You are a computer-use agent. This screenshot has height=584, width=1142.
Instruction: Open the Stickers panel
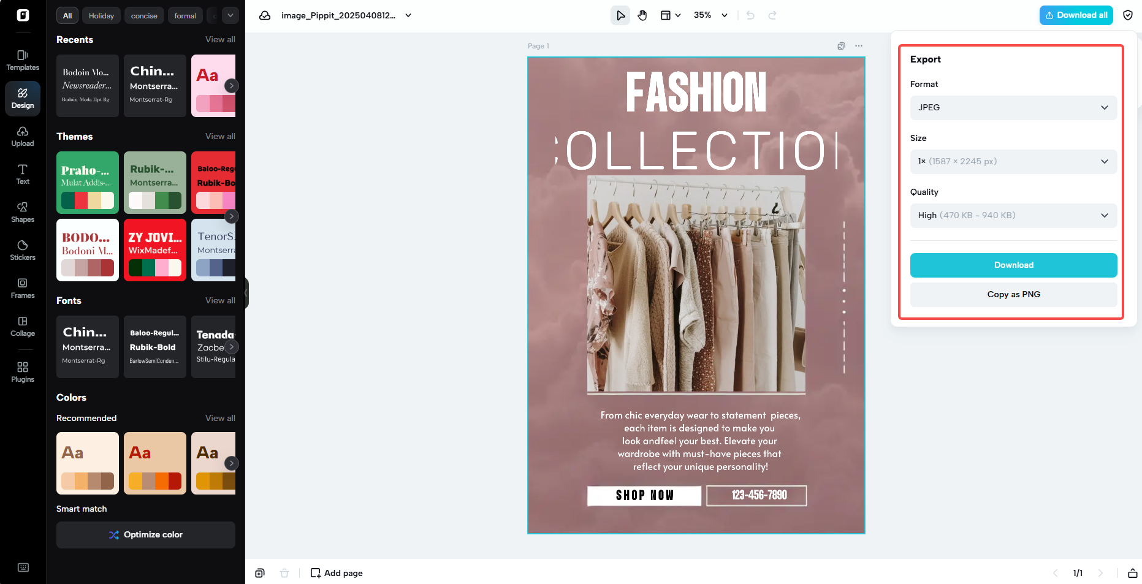[23, 250]
